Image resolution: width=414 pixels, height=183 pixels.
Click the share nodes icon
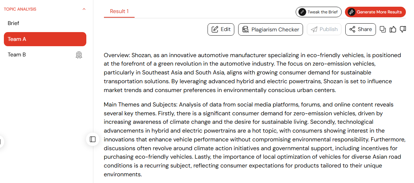coord(352,29)
